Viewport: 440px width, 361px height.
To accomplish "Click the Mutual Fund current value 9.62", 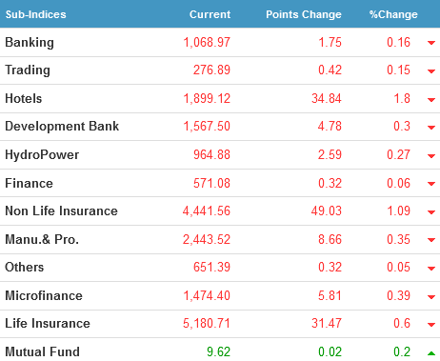I will 218,351.
